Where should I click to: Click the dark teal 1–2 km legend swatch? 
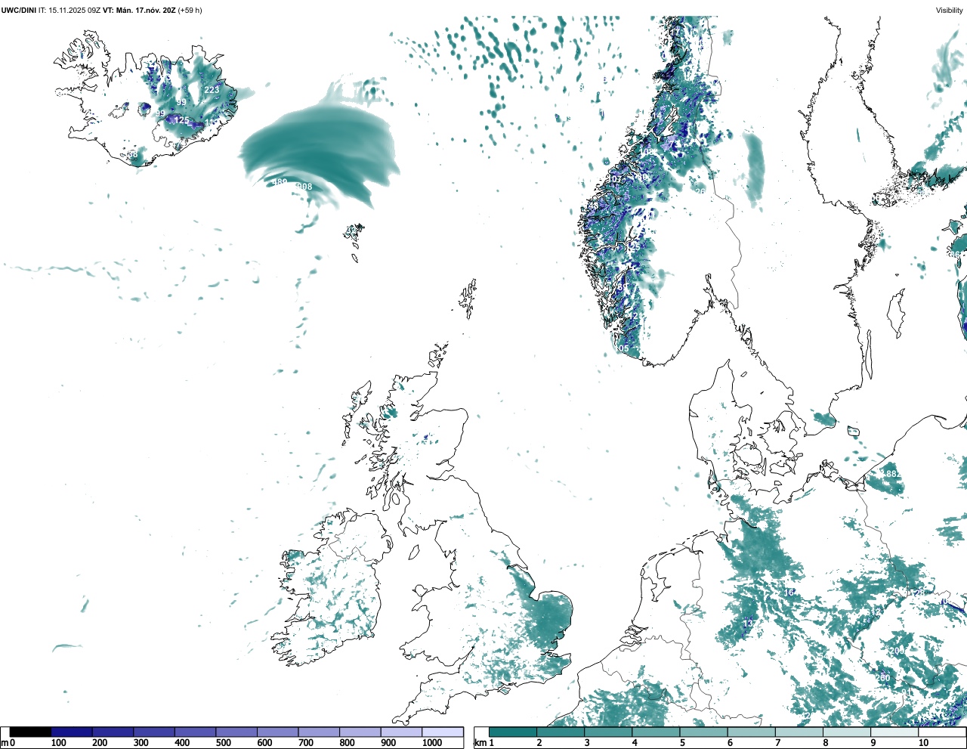pyautogui.click(x=513, y=732)
